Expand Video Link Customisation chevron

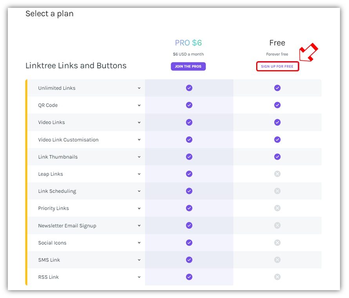pos(139,140)
